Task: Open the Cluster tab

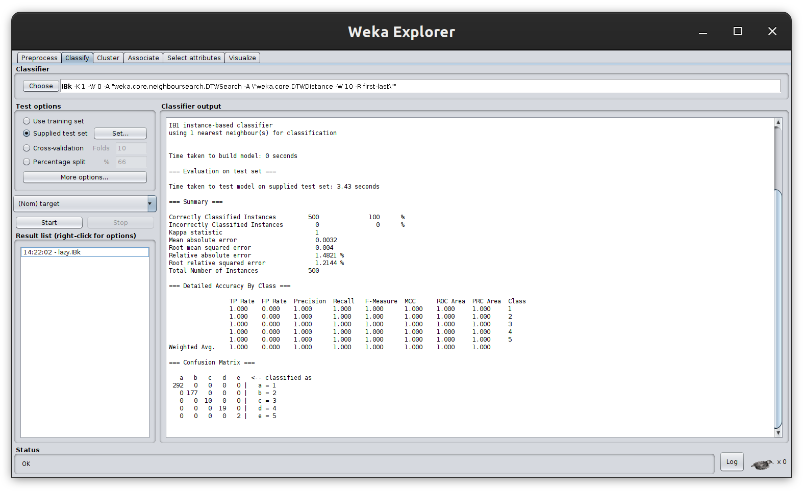Action: pyautogui.click(x=108, y=58)
